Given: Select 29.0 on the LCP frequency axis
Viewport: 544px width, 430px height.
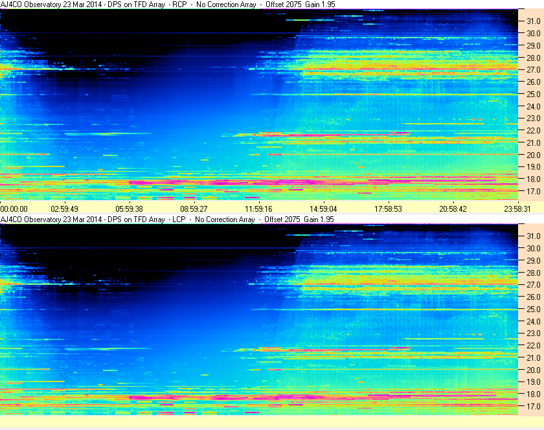Looking at the screenshot, I should (x=534, y=260).
